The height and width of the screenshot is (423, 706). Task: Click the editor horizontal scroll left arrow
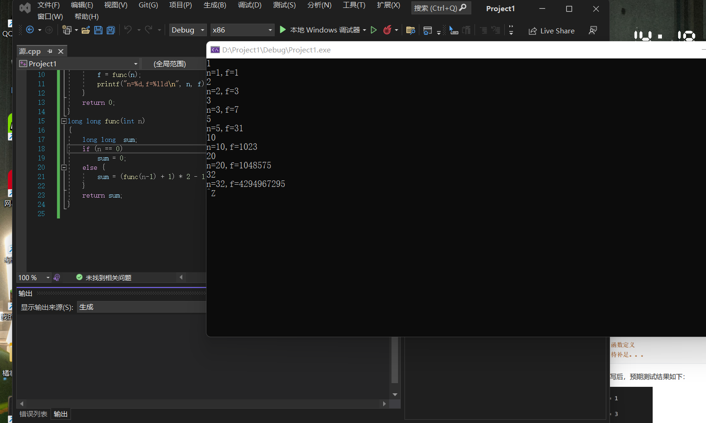pyautogui.click(x=181, y=277)
